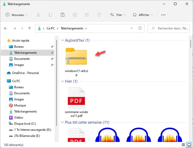
Task: Collapse the Aujourd'hui group
Action: pyautogui.click(x=62, y=41)
